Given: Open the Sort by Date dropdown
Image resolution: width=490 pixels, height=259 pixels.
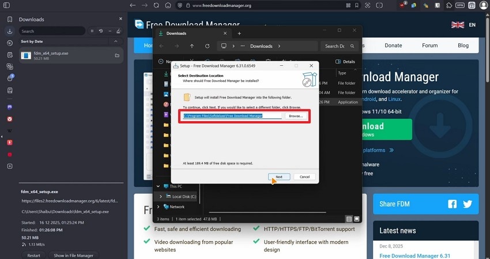Looking at the screenshot, I should click(63, 42).
